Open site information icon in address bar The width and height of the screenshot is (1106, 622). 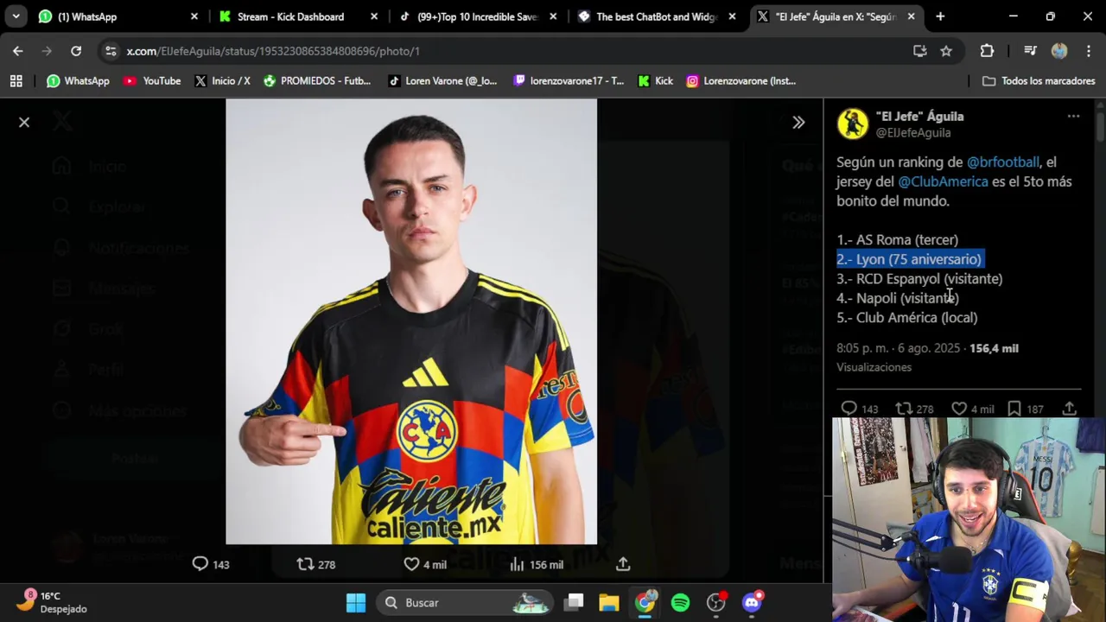point(111,51)
